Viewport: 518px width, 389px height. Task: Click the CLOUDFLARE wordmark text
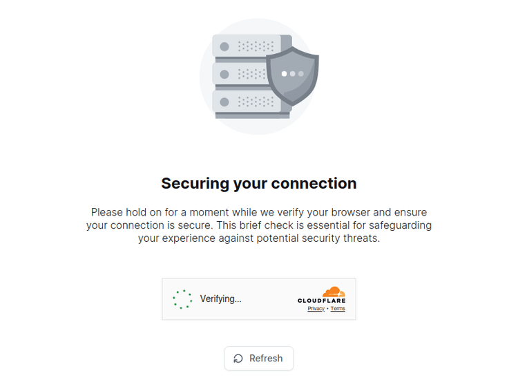321,301
